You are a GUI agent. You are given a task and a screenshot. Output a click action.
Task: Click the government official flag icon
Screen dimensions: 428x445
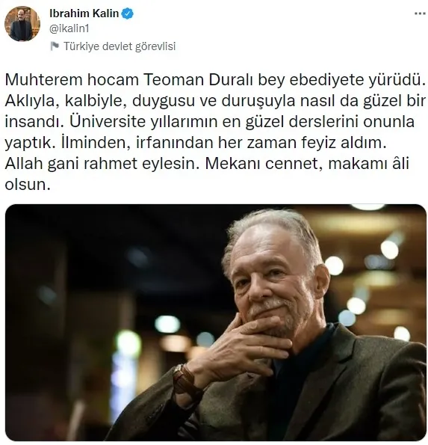55,46
